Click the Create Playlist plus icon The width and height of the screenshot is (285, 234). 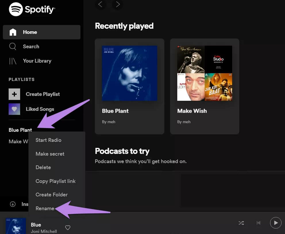click(x=14, y=94)
